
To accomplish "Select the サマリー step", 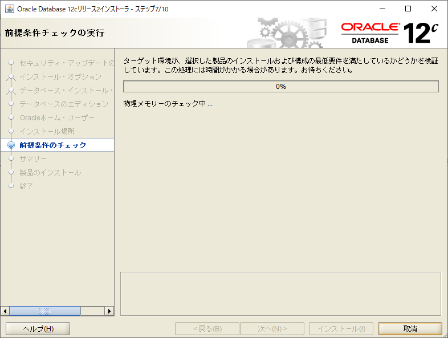I will click(x=33, y=159).
